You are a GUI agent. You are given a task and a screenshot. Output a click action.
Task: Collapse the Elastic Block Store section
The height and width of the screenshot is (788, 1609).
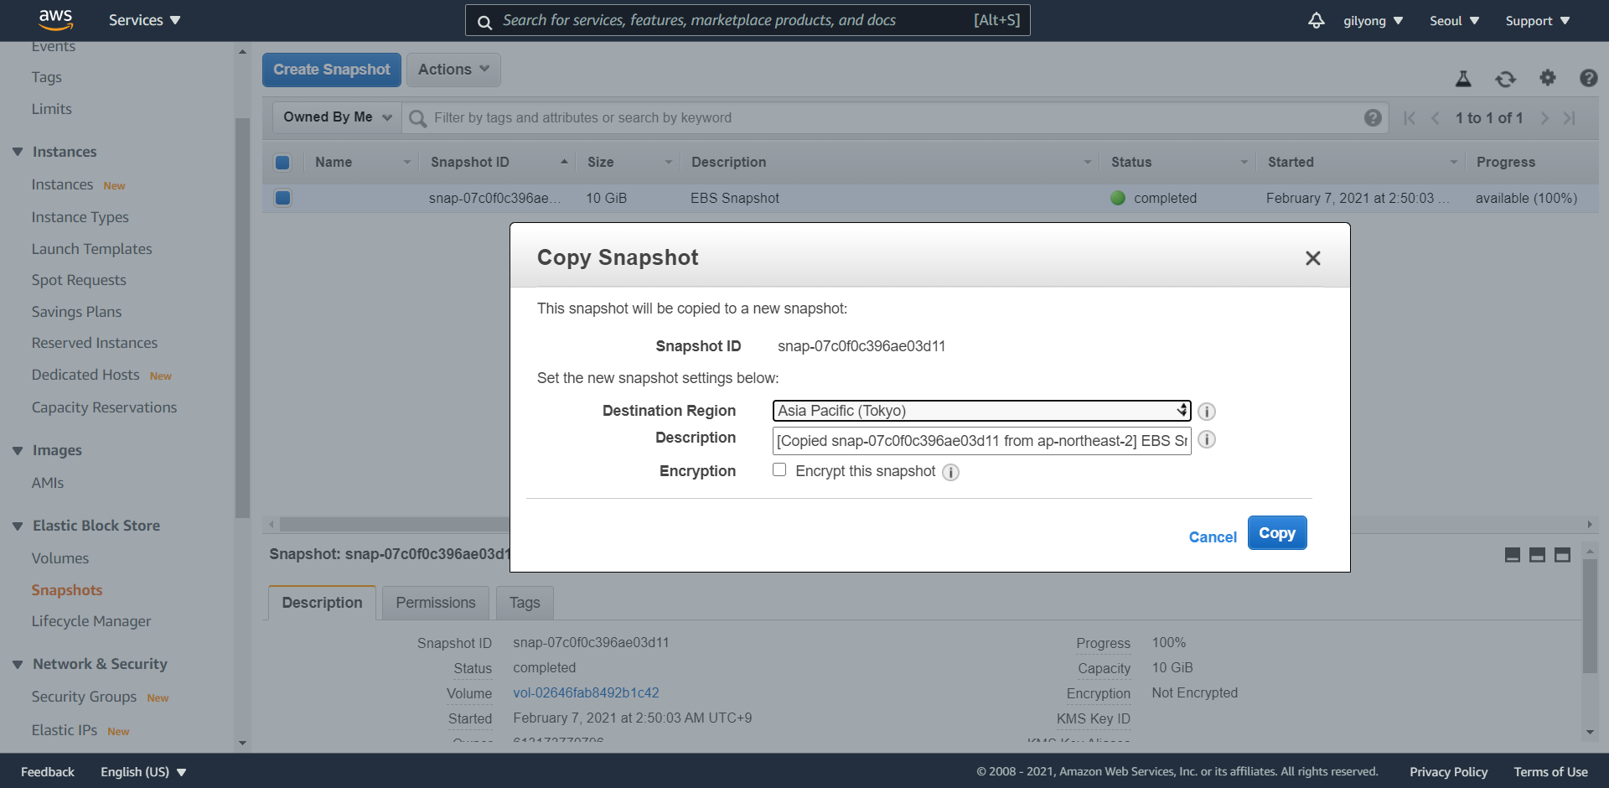[x=18, y=526]
